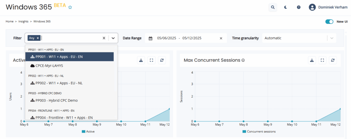Refresh the Max Concurrent Sessions chart

pyautogui.click(x=333, y=60)
